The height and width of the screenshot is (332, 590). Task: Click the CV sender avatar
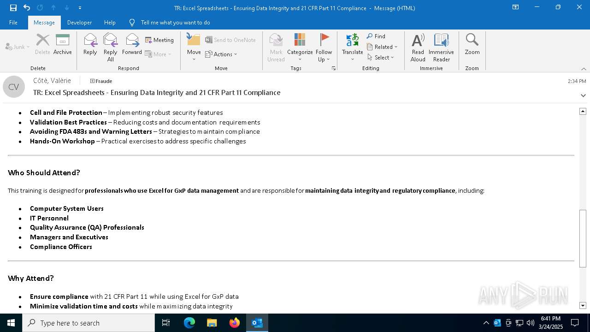[x=14, y=87]
